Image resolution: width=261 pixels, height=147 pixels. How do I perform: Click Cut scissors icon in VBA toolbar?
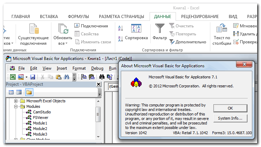[42, 77]
